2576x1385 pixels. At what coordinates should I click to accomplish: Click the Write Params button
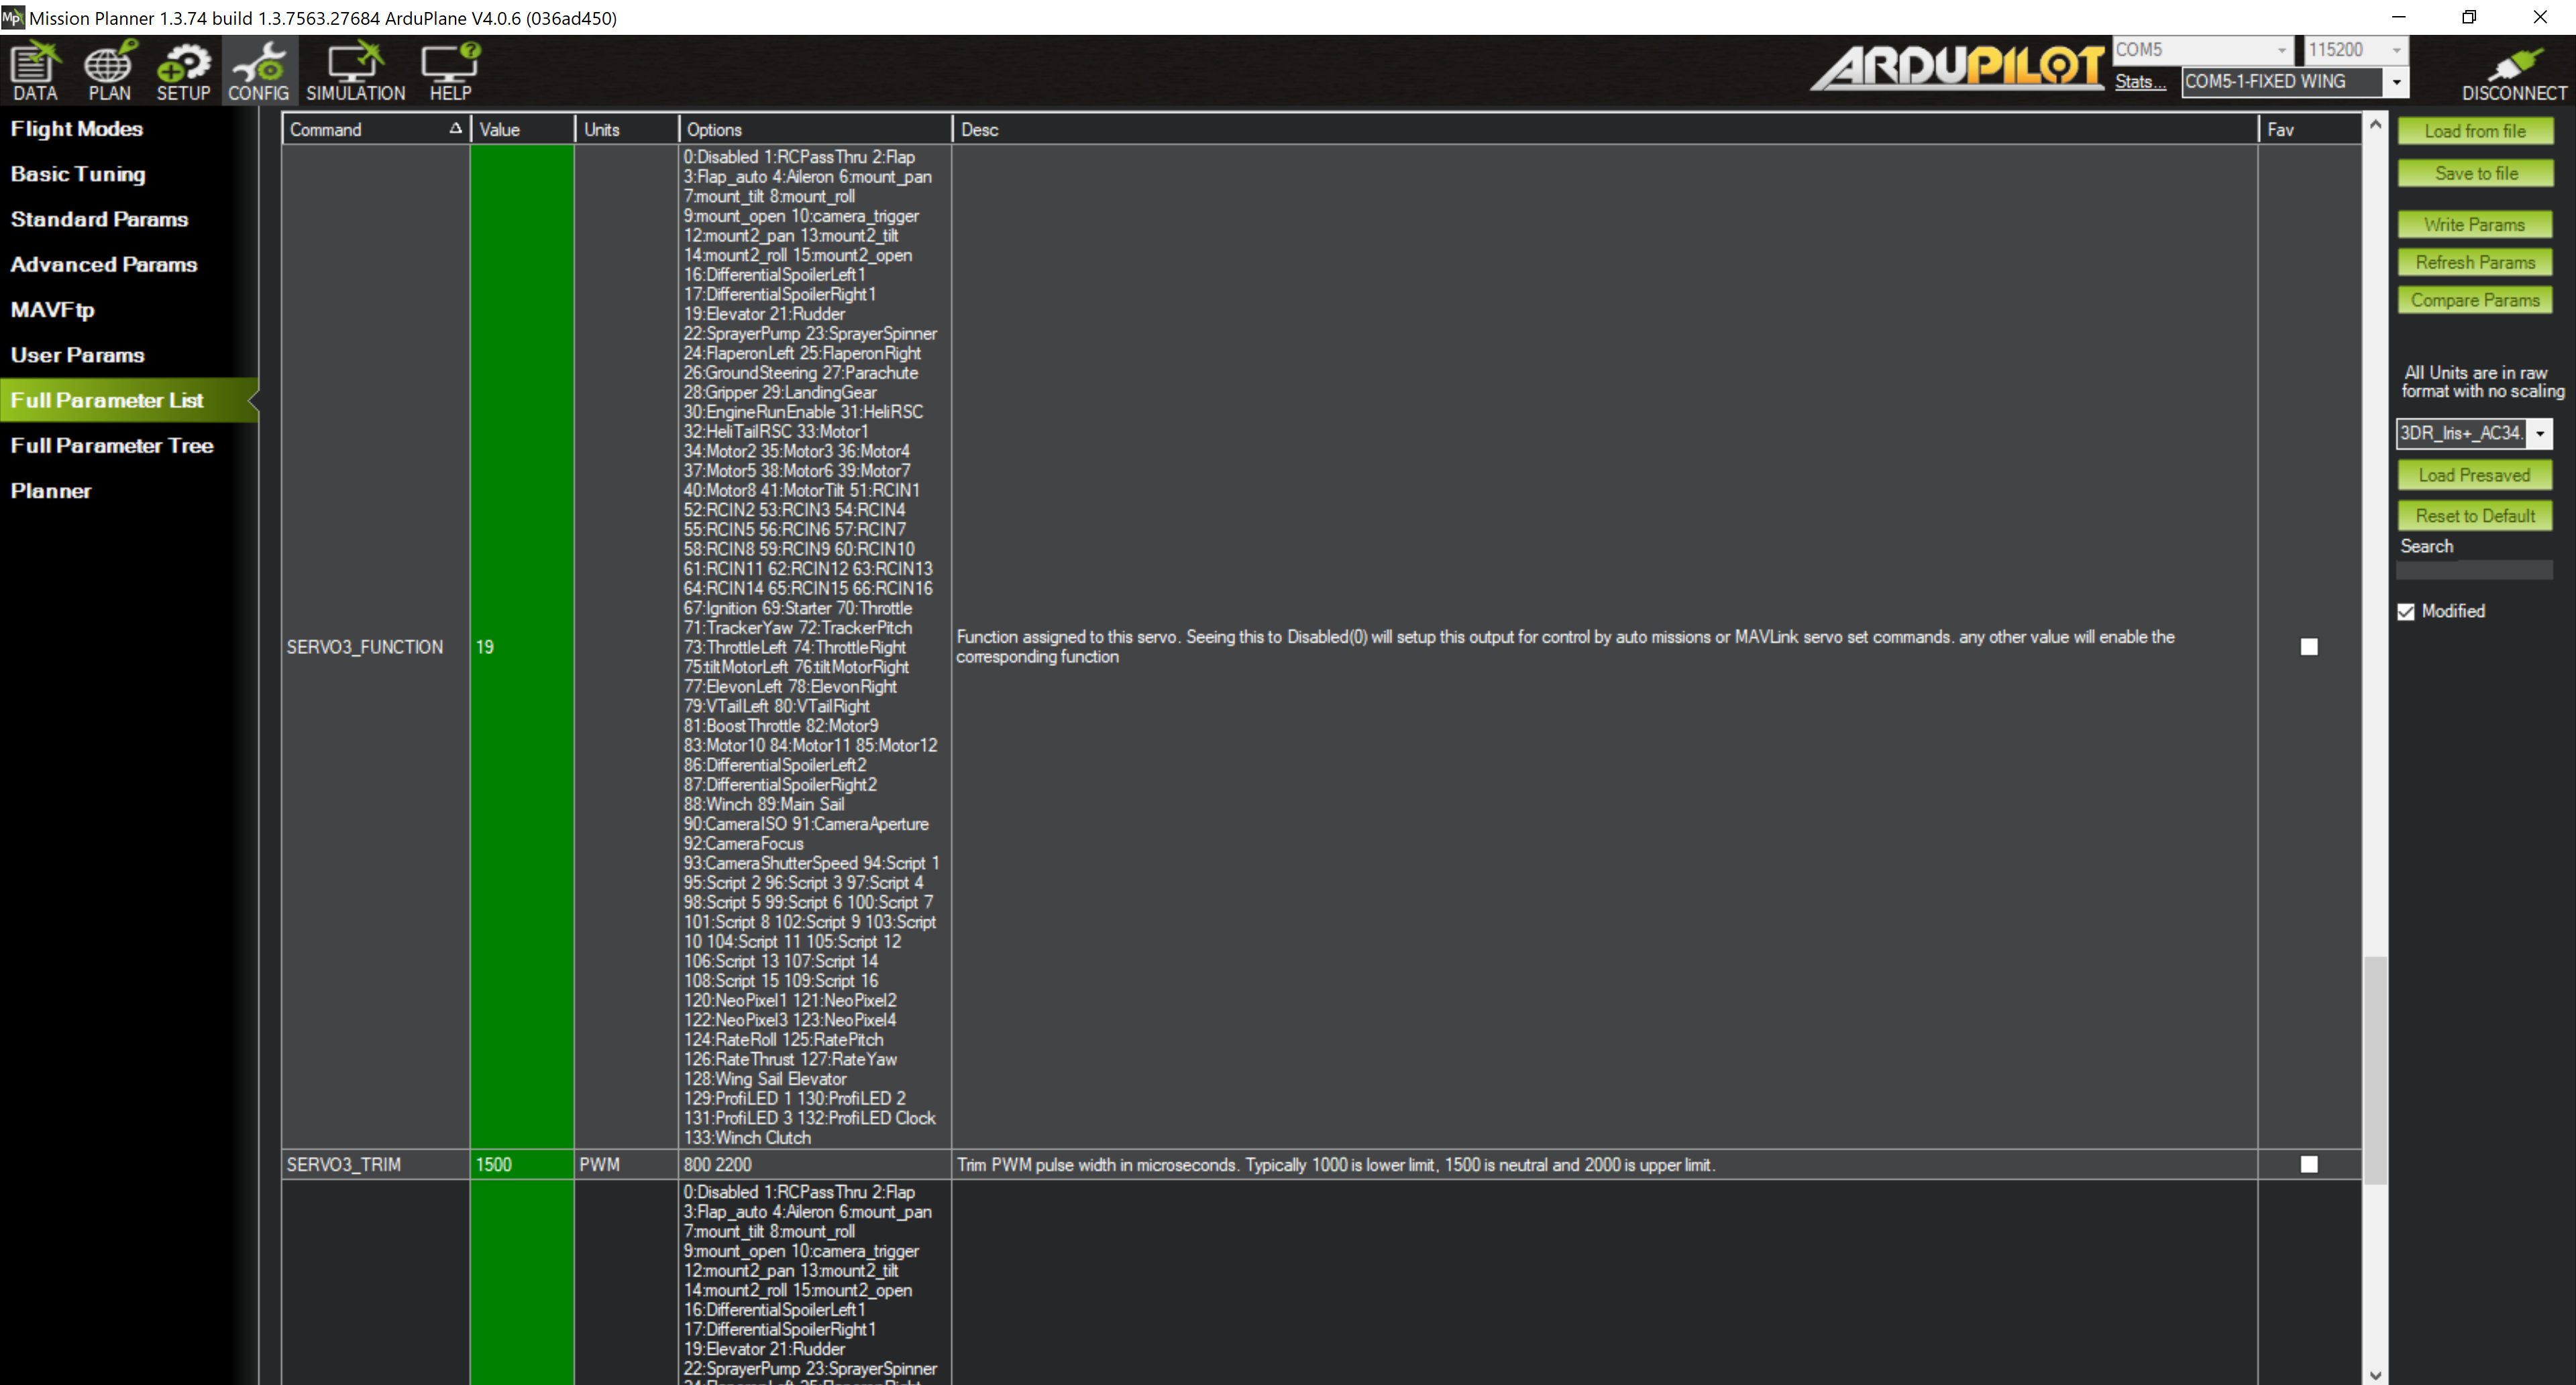(2474, 225)
